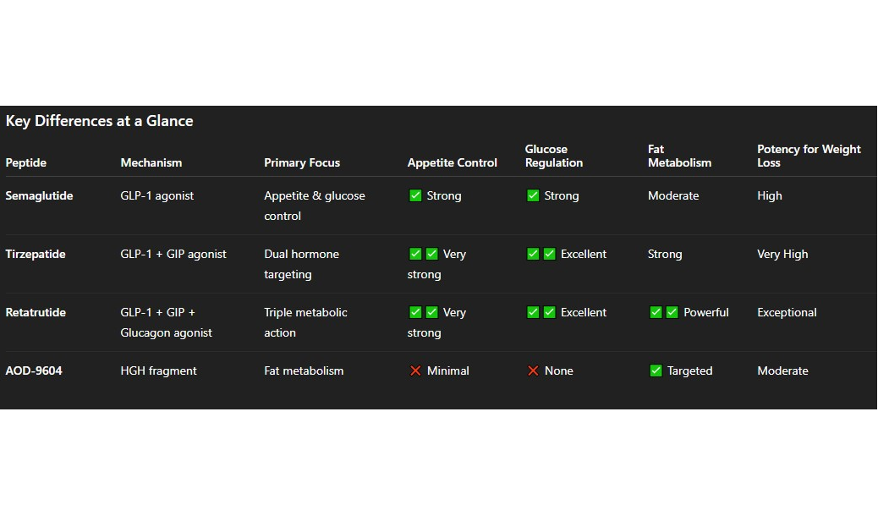This screenshot has height=516, width=878.
Task: Select the 'Tirzepatide' peptide name
Action: coord(36,254)
